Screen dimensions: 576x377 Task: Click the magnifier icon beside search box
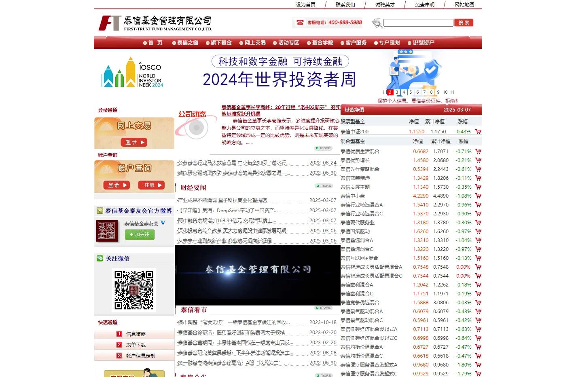click(x=377, y=23)
